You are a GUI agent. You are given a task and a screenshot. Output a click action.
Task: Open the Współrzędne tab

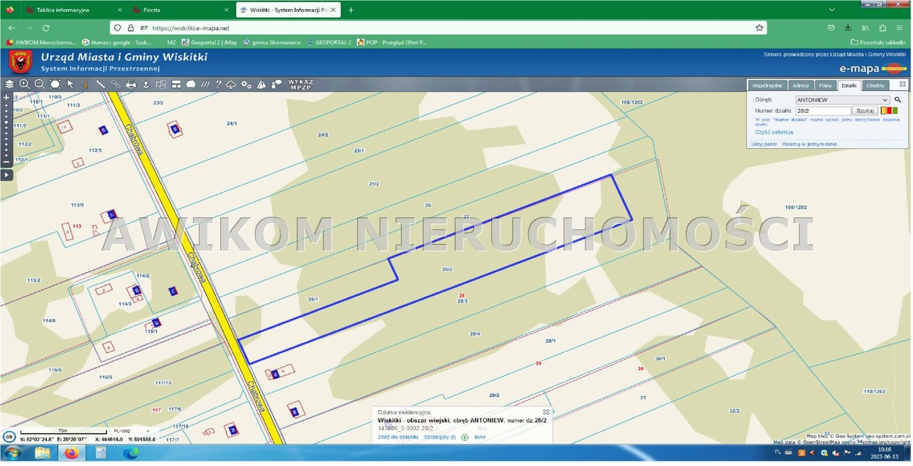click(767, 85)
